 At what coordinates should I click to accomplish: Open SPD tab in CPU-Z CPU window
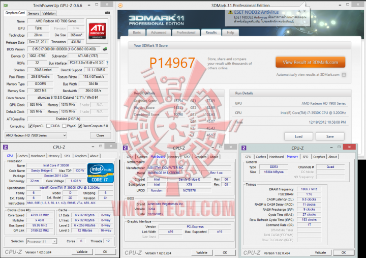(67, 156)
